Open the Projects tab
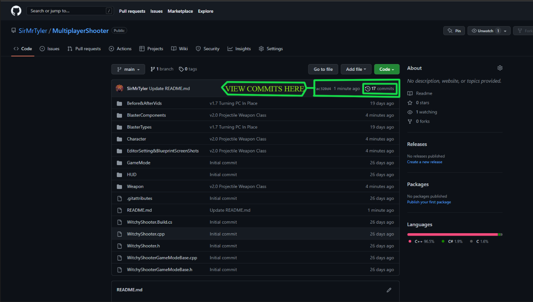 (151, 49)
